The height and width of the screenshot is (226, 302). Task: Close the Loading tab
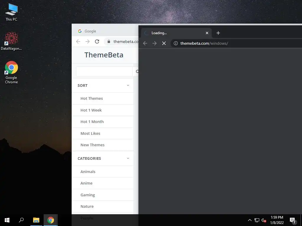[207, 33]
